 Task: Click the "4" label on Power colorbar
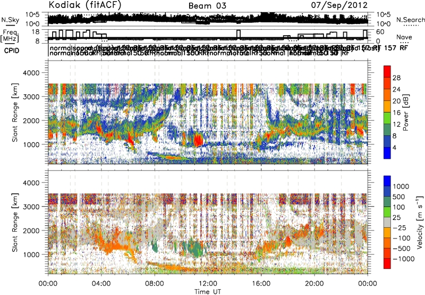tap(395, 147)
